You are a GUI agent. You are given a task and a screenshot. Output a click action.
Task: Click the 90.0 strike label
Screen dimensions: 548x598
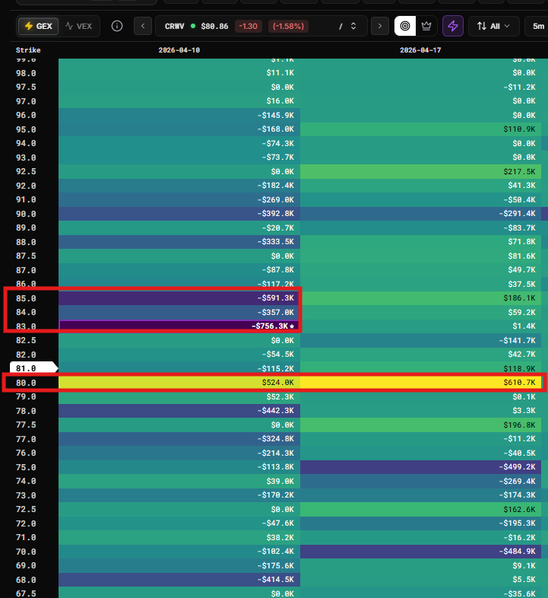pyautogui.click(x=26, y=214)
